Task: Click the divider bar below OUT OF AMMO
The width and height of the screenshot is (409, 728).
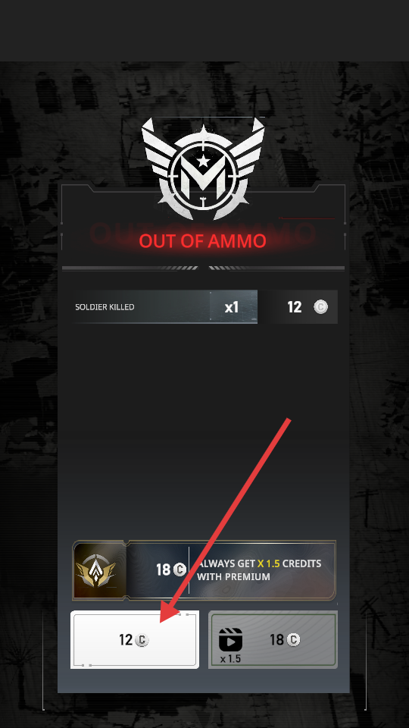Action: tap(203, 268)
